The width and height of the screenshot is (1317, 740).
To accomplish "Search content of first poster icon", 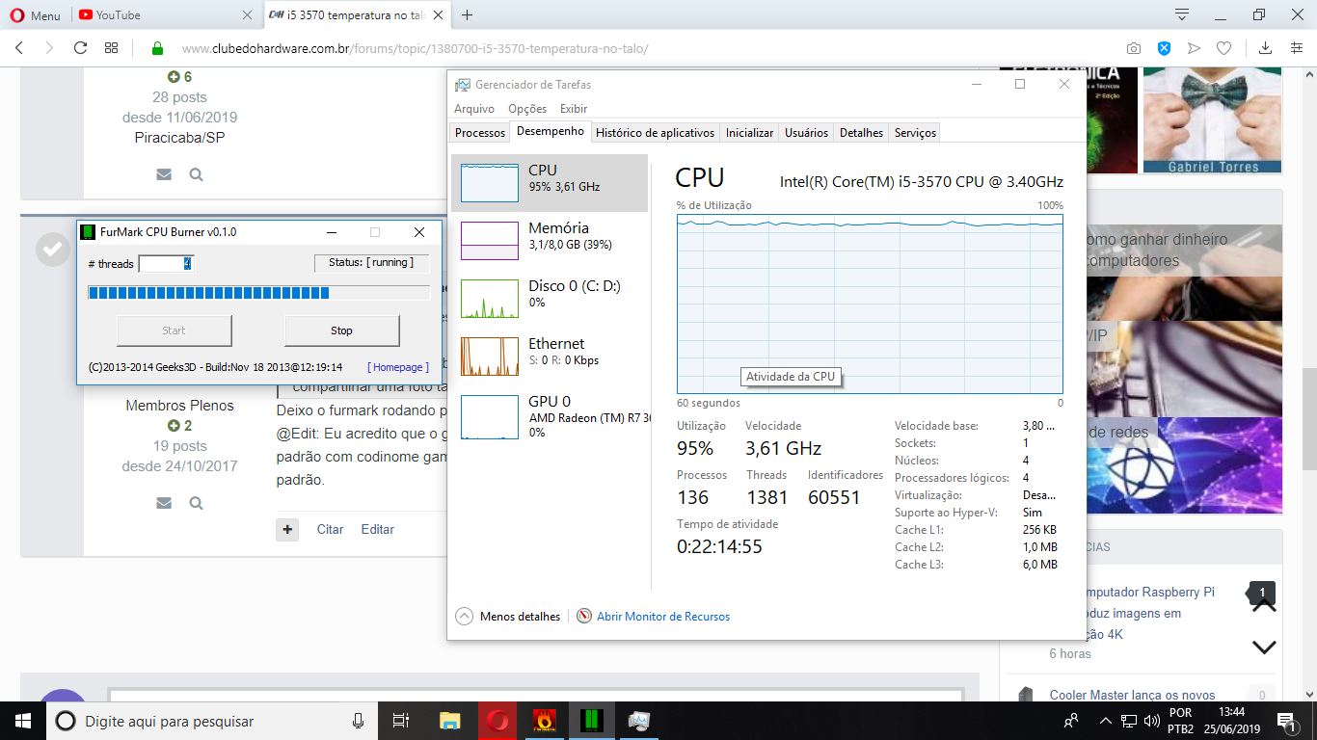I will click(x=196, y=174).
